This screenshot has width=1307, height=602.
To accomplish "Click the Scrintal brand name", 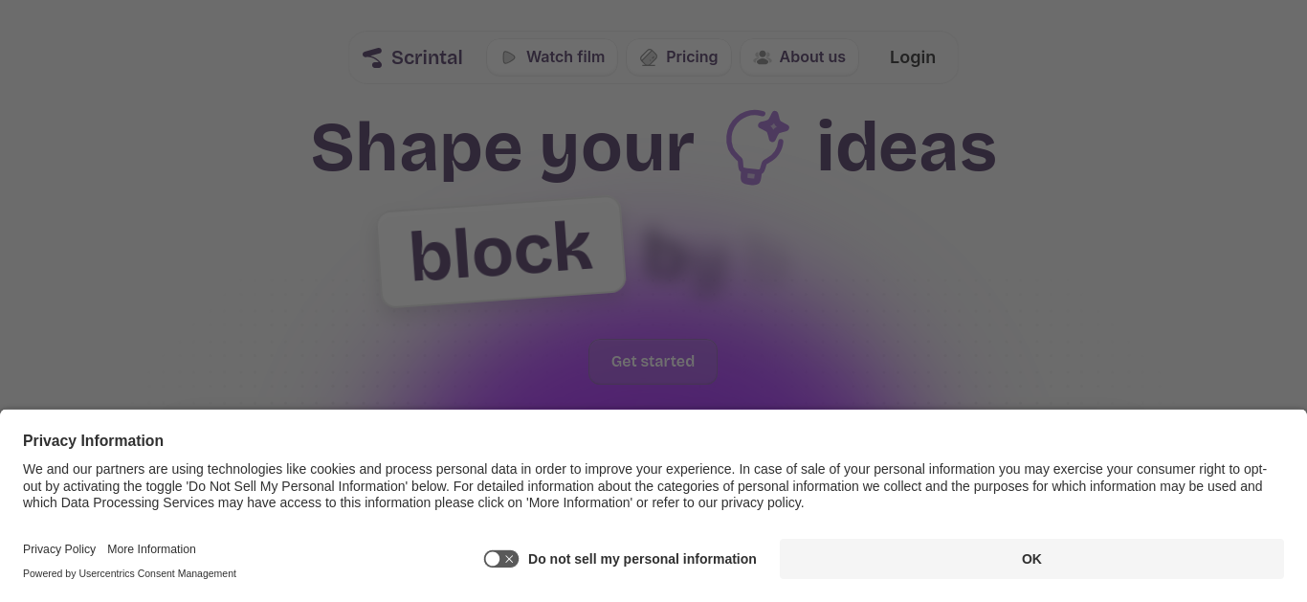I will coord(427,57).
